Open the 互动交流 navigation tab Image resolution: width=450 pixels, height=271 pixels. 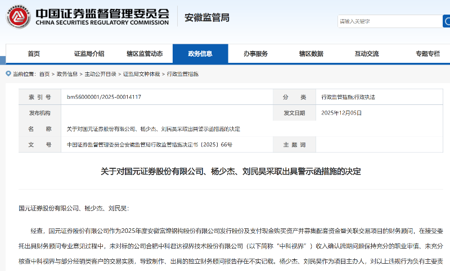pyautogui.click(x=367, y=53)
